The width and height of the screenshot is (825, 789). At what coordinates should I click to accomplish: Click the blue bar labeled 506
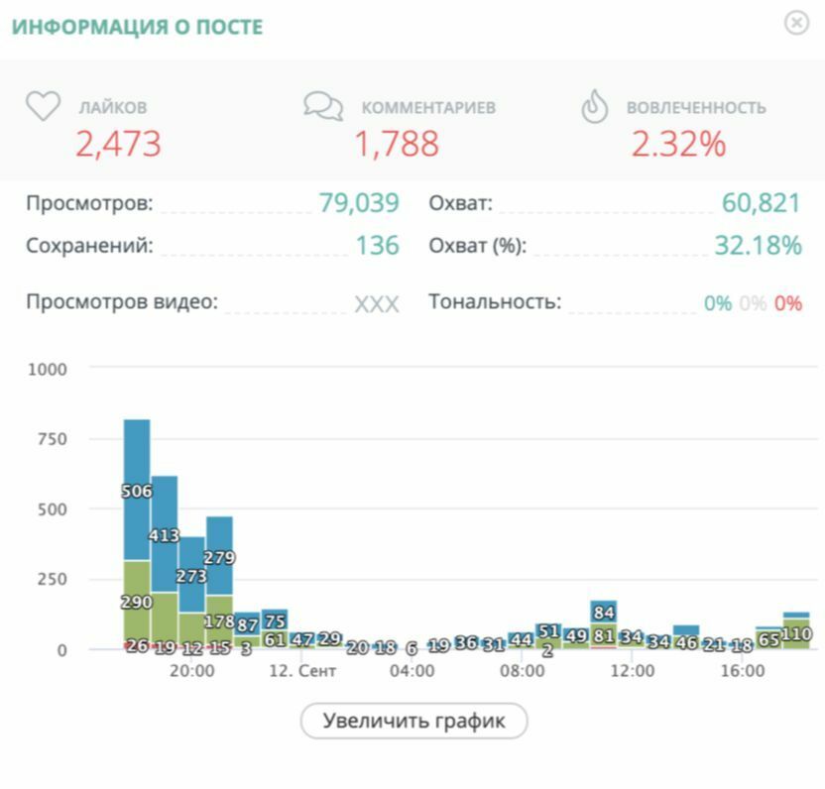pyautogui.click(x=137, y=490)
